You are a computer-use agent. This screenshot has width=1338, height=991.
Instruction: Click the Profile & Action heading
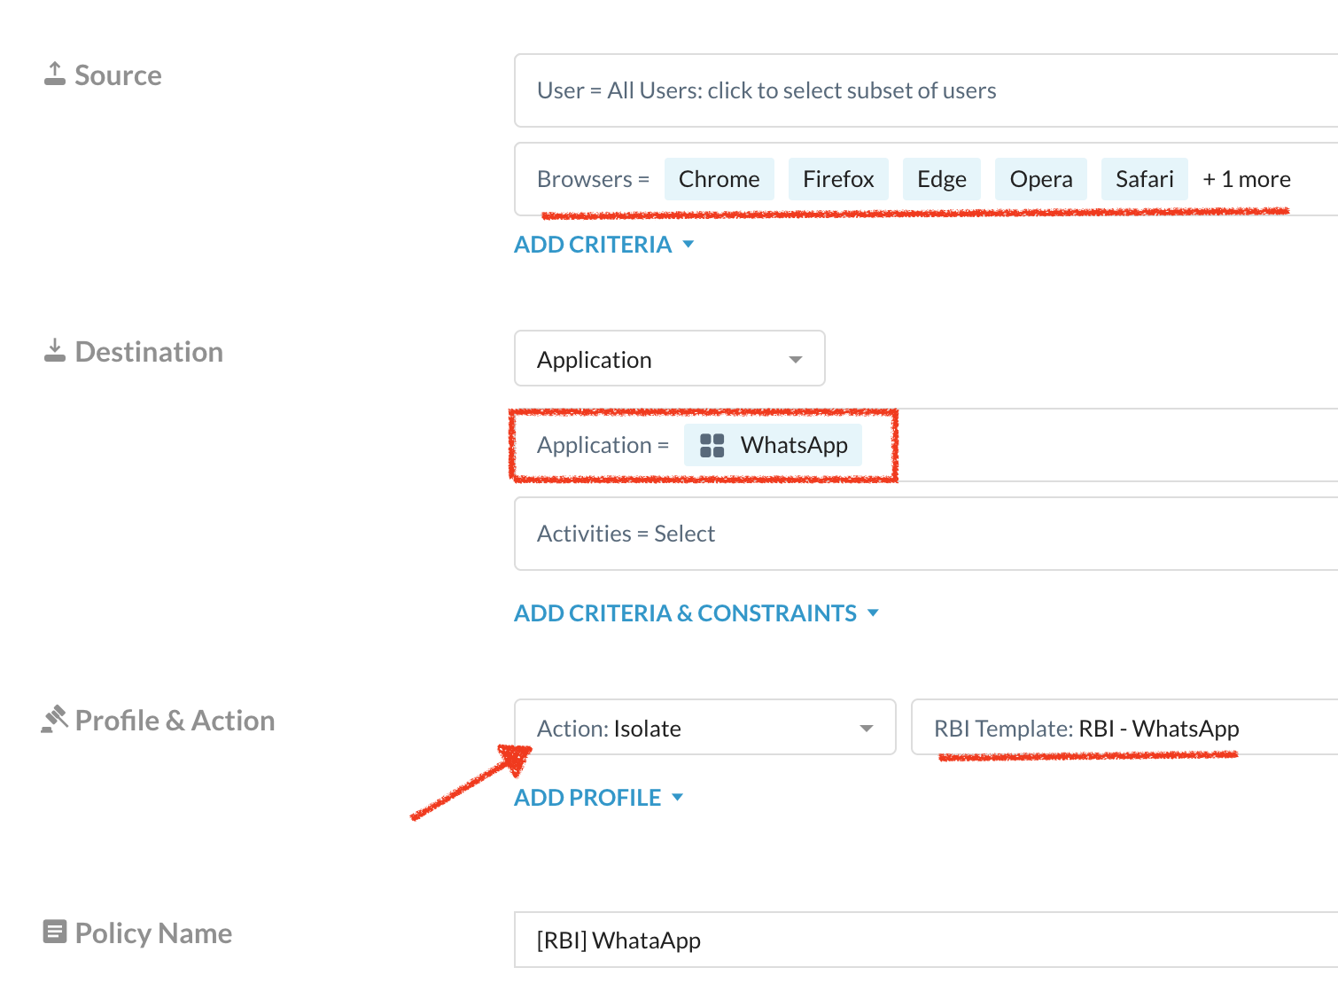click(175, 721)
